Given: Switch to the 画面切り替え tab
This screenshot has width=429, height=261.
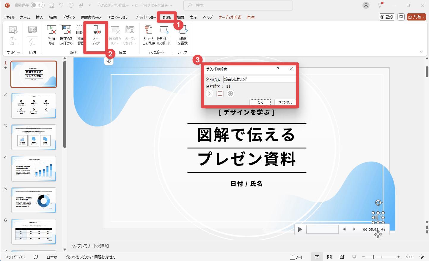Looking at the screenshot, I should coord(92,17).
